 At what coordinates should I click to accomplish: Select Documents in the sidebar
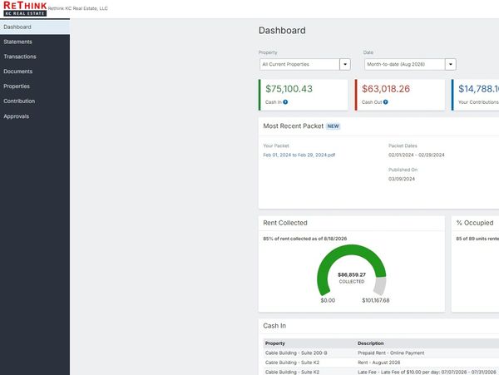coord(35,72)
